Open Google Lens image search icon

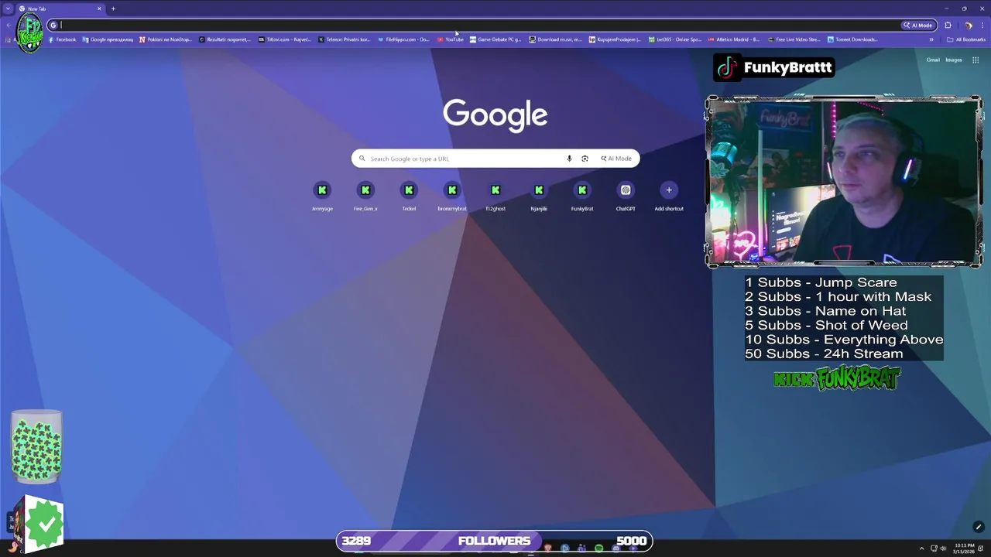585,159
